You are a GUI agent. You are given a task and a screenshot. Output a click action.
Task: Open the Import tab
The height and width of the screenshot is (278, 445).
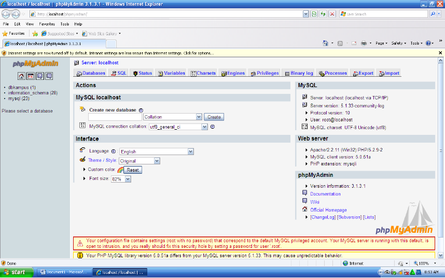[x=389, y=73]
